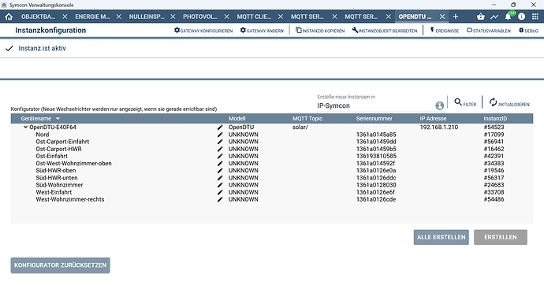The image size is (544, 285).
Task: Edit the Ost-Carport-Einfahrt pencil icon
Action: tap(220, 142)
